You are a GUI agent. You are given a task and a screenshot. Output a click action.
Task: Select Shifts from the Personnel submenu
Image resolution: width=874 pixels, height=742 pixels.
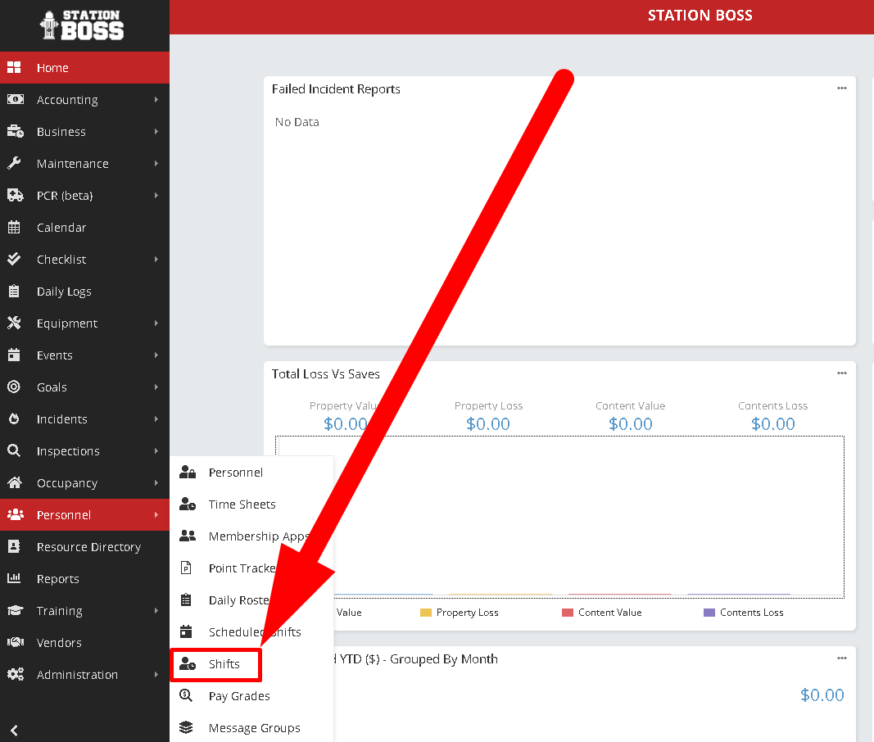point(224,664)
